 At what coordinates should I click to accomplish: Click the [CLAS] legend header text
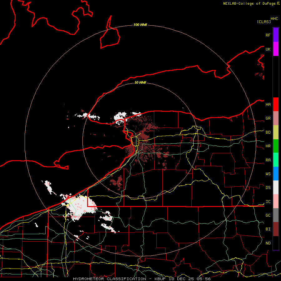click(264, 22)
